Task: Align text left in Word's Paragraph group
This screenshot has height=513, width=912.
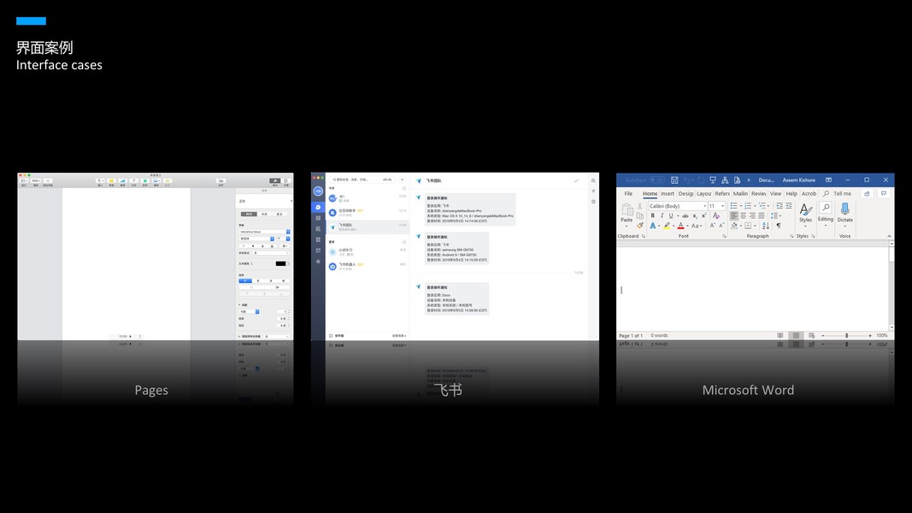Action: 734,215
